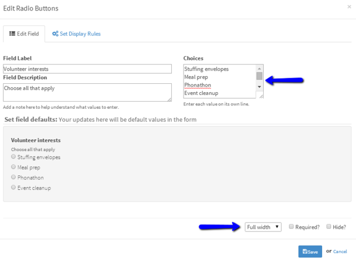Screen dimensions: 356x262
Task: Select the Stuffing envelopes radio button
Action: point(13,157)
